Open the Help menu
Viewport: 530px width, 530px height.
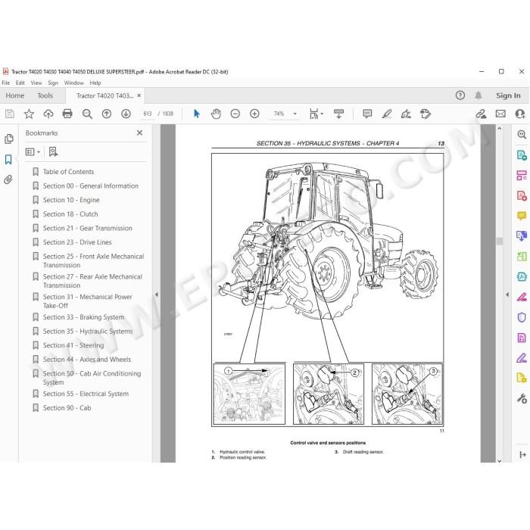tap(95, 83)
